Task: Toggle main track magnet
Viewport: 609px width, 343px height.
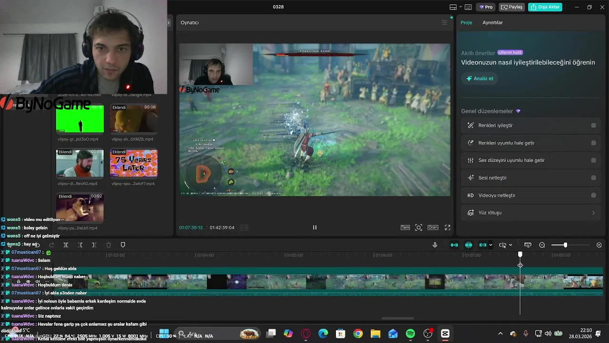Action: point(454,245)
